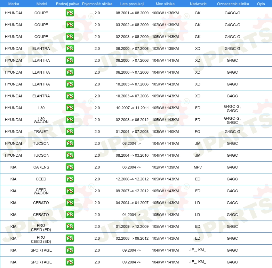Click date range 08.2004 -> 03.2010
This screenshot has width=272, height=268.
tap(132, 155)
